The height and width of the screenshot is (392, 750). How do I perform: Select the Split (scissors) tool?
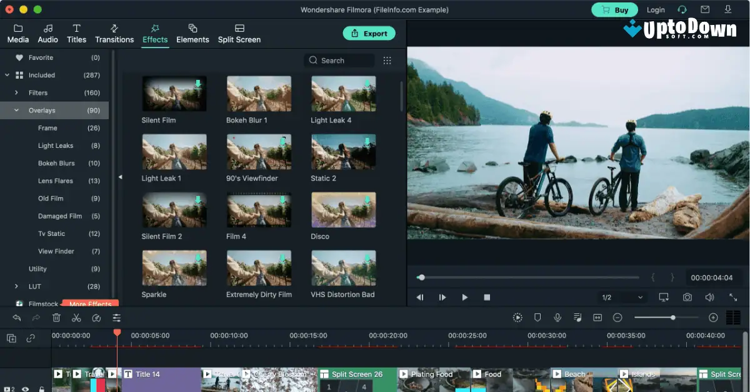[77, 318]
